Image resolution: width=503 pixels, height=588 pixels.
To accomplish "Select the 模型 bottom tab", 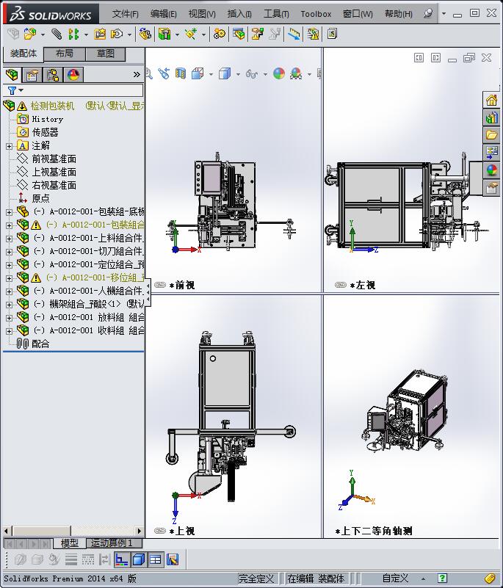I will click(70, 543).
